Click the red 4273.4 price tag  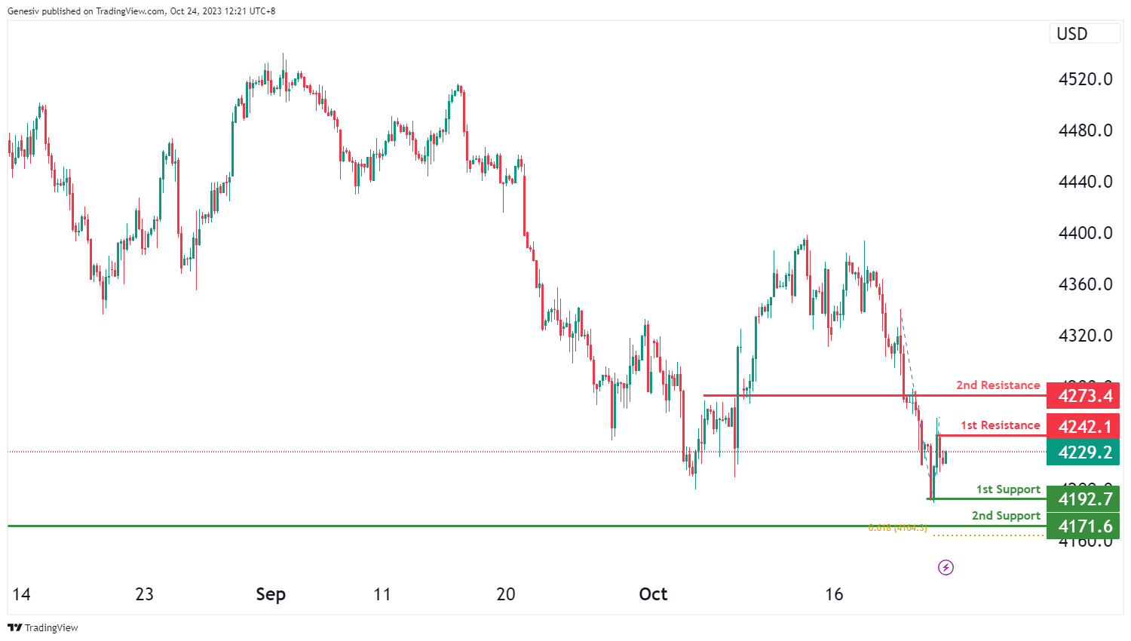[x=1083, y=396]
